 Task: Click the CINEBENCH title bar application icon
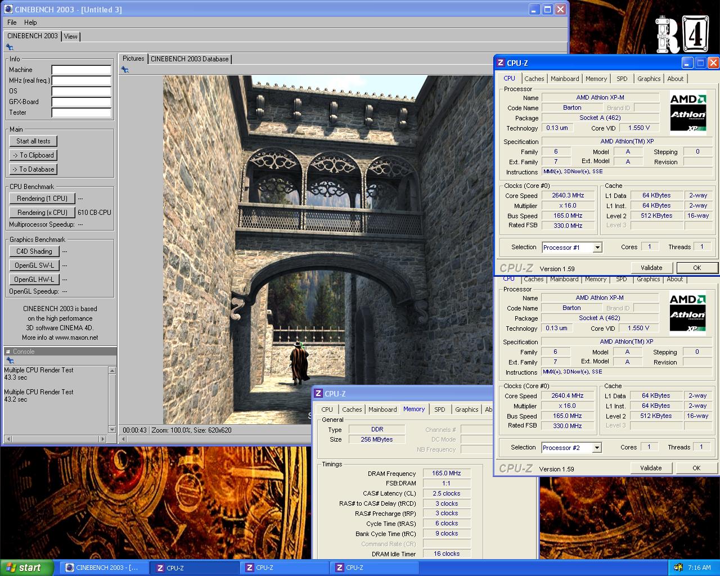tap(8, 10)
